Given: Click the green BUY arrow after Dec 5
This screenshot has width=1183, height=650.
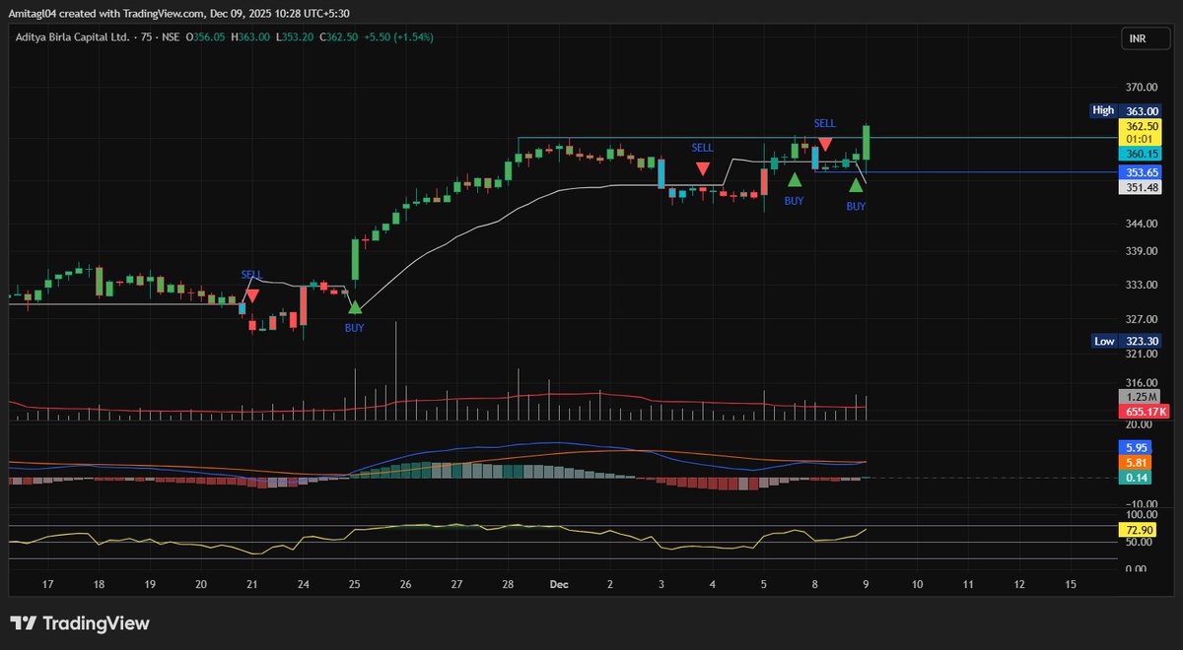Looking at the screenshot, I should coord(794,179).
